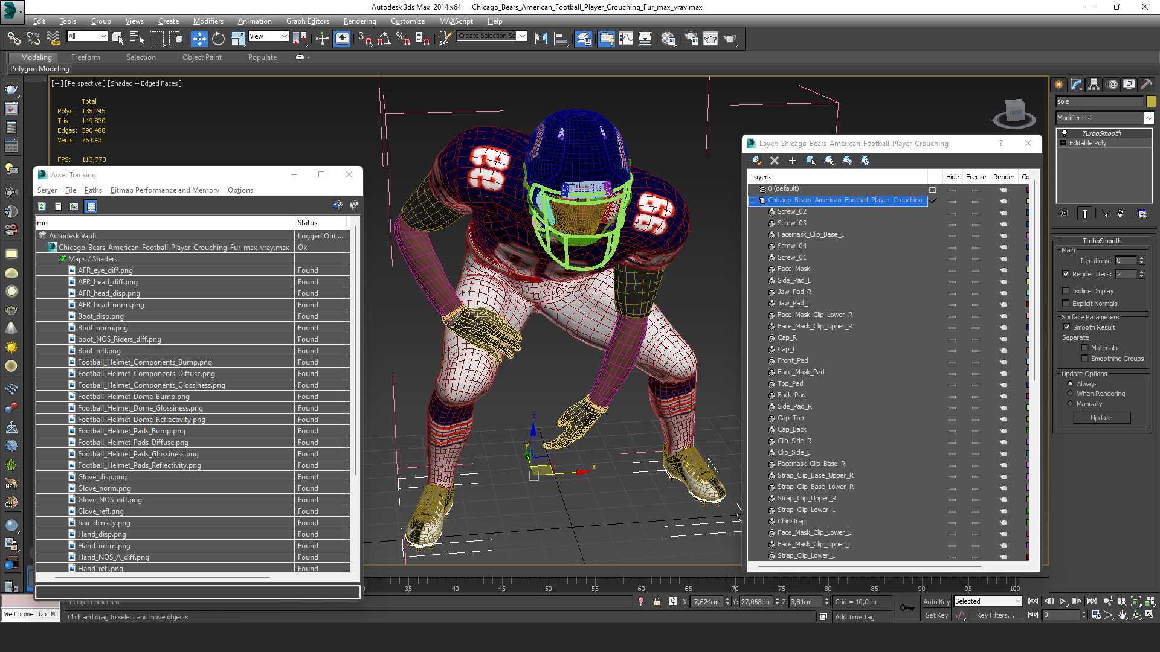Open the Material Editor icon

point(668,39)
